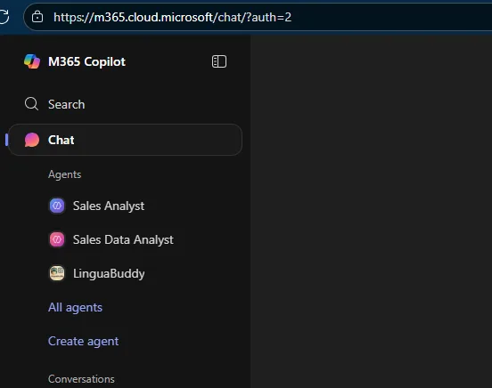
Task: Click the Search magnifier icon
Action: coord(31,104)
